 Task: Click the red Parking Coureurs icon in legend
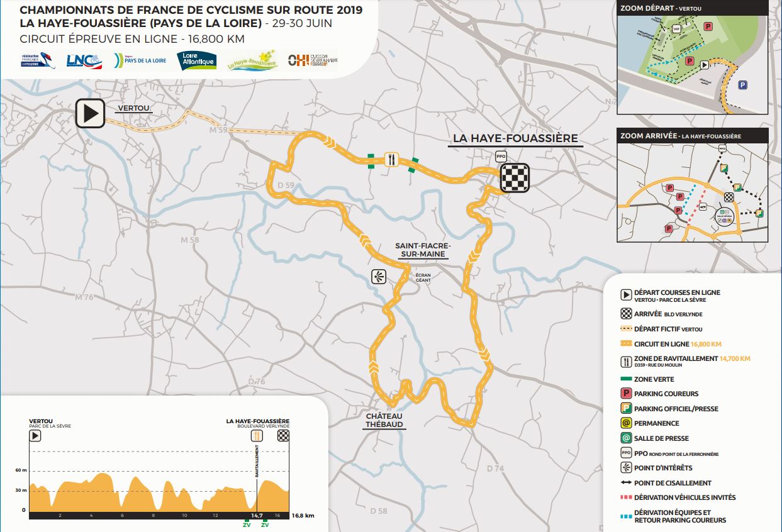click(627, 394)
